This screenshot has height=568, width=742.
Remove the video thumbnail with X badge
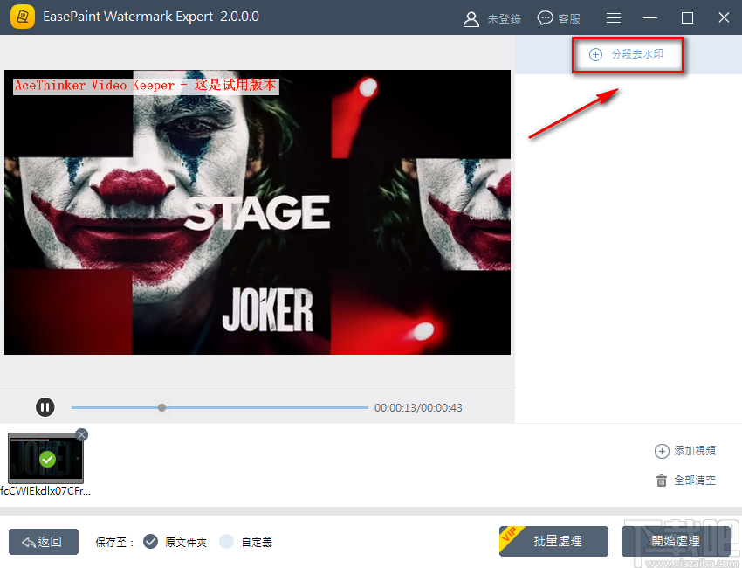[81, 434]
